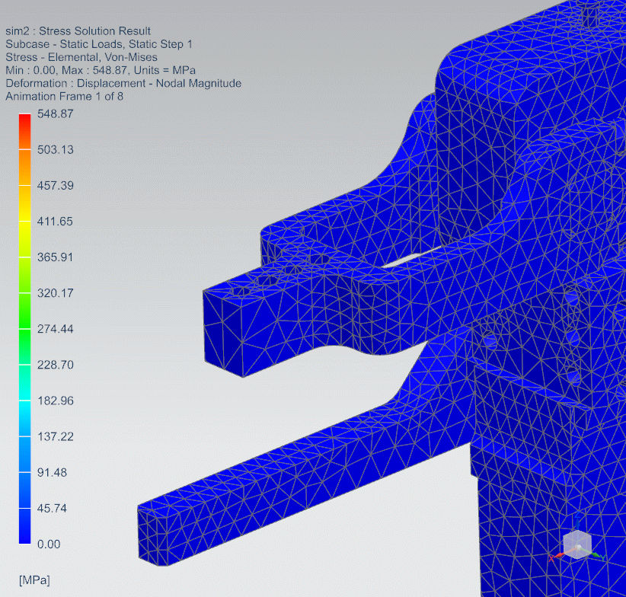Select the 0.00 minimum legend value
The width and height of the screenshot is (626, 597).
[x=50, y=544]
